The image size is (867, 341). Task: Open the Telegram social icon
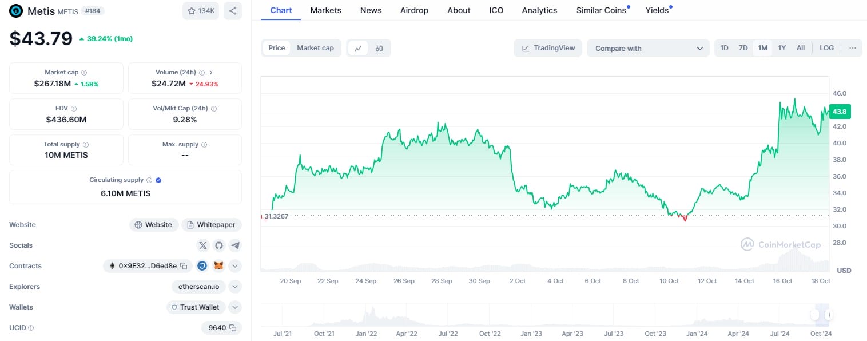click(x=235, y=245)
